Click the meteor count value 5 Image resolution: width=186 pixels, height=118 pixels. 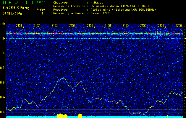coord(42,14)
